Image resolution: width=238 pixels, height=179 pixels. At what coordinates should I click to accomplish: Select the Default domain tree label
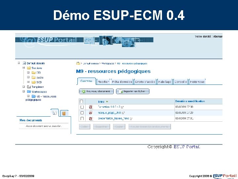(x=36, y=63)
